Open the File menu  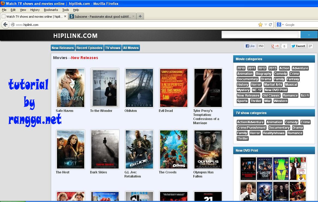[4, 10]
